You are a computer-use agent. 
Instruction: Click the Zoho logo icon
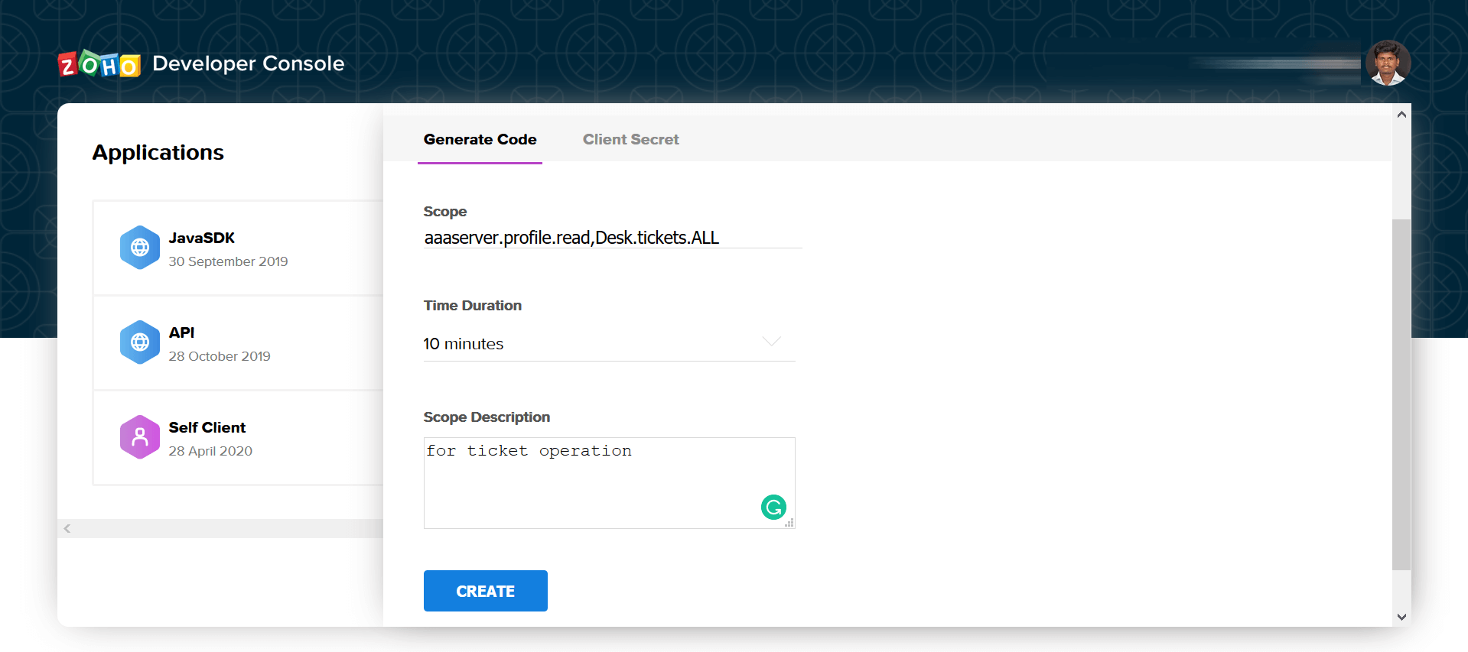click(x=99, y=65)
